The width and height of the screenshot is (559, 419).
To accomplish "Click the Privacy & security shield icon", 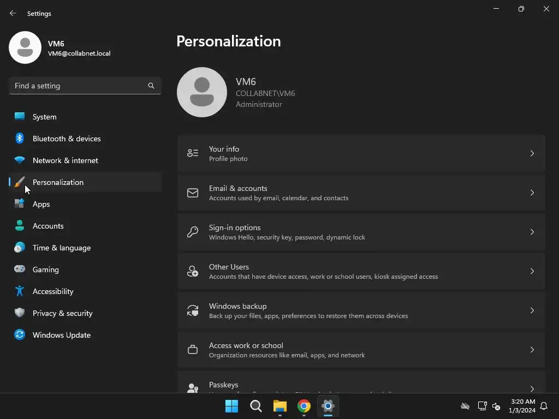I will pyautogui.click(x=20, y=313).
